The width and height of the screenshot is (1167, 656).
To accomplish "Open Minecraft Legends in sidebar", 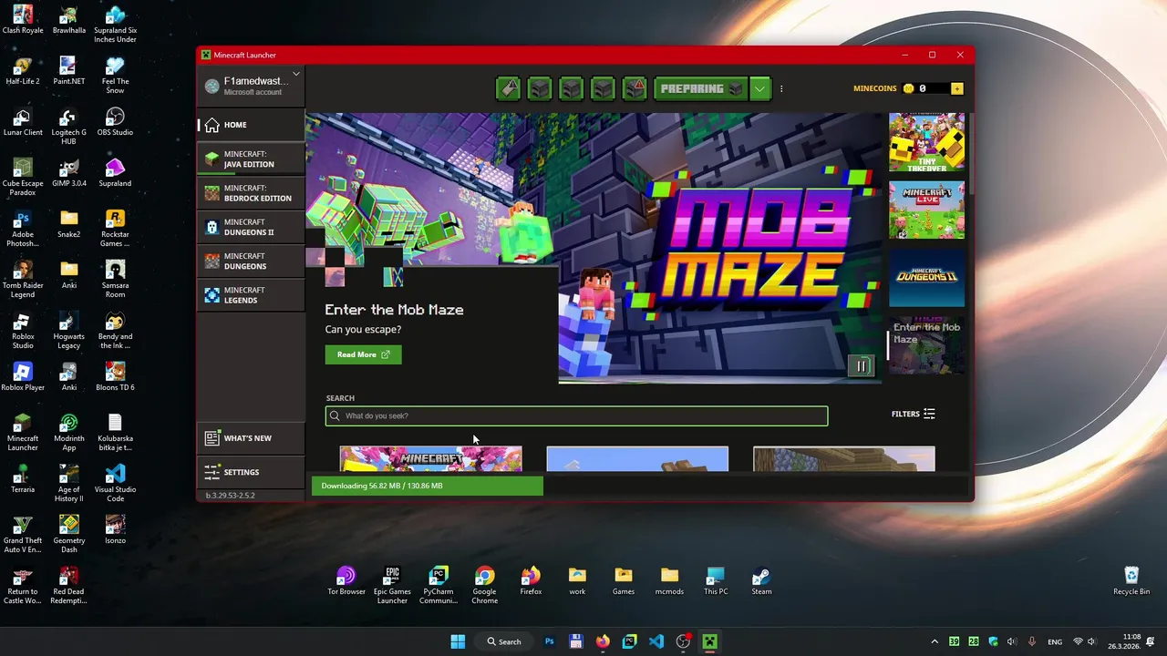I will [251, 295].
